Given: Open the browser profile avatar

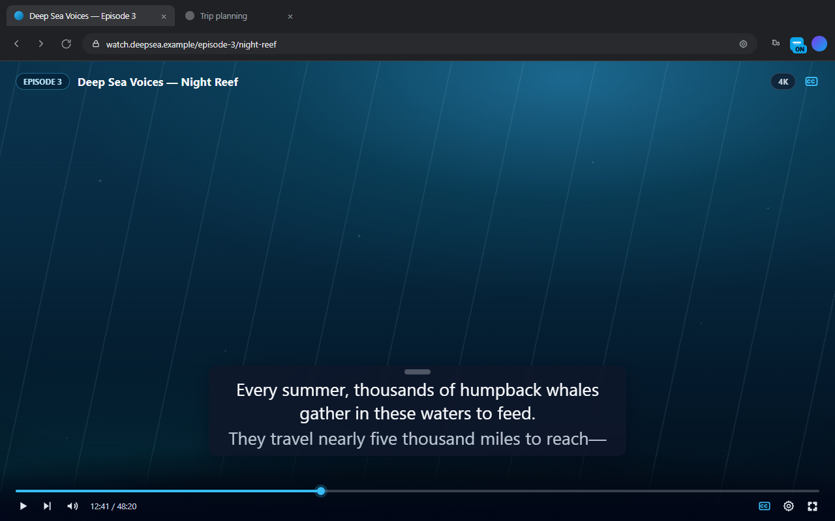Looking at the screenshot, I should (x=819, y=44).
